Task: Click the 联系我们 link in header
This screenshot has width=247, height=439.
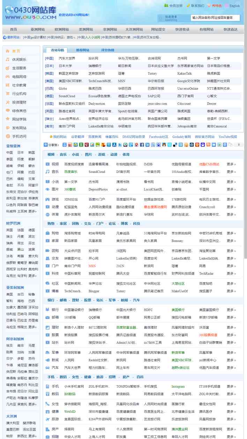Action: click(x=197, y=6)
